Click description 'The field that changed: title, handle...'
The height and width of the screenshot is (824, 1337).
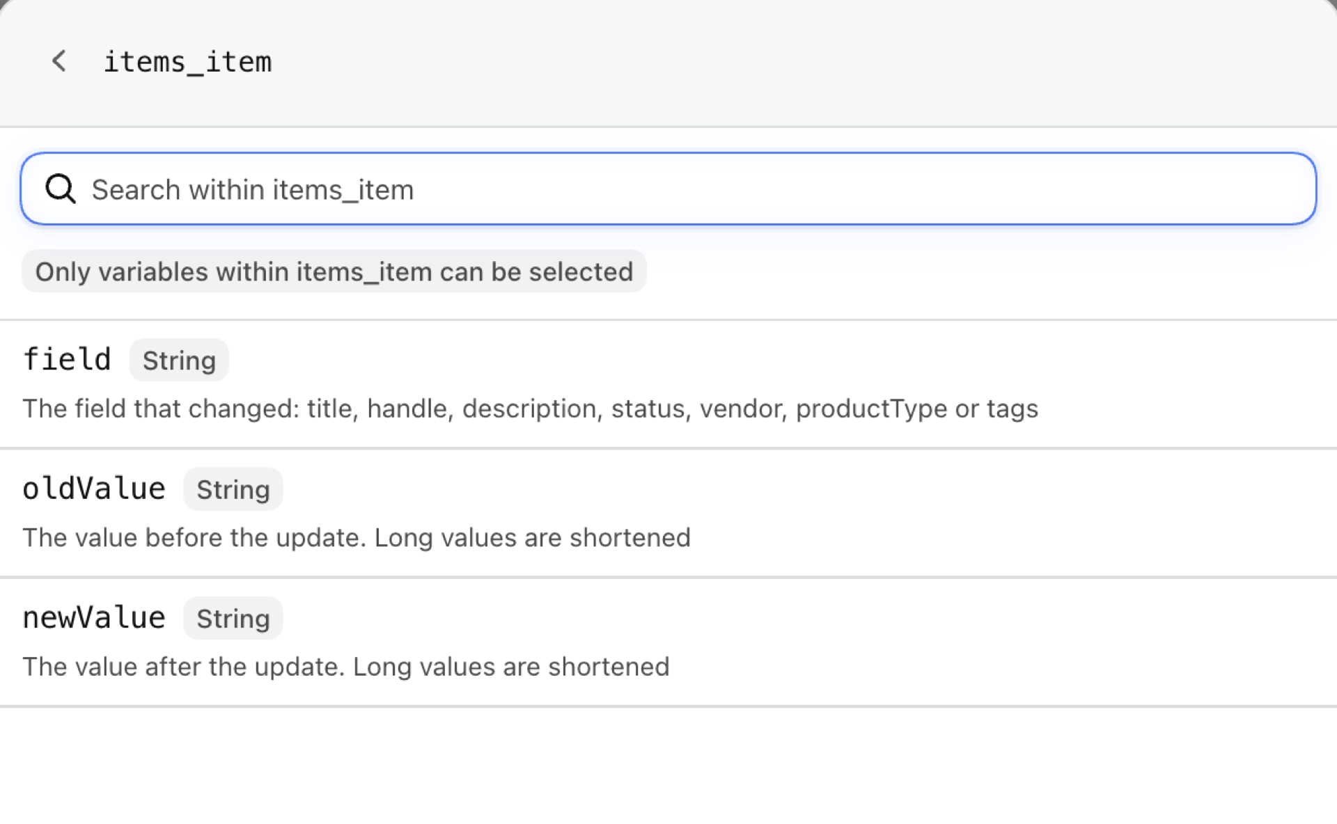[530, 409]
